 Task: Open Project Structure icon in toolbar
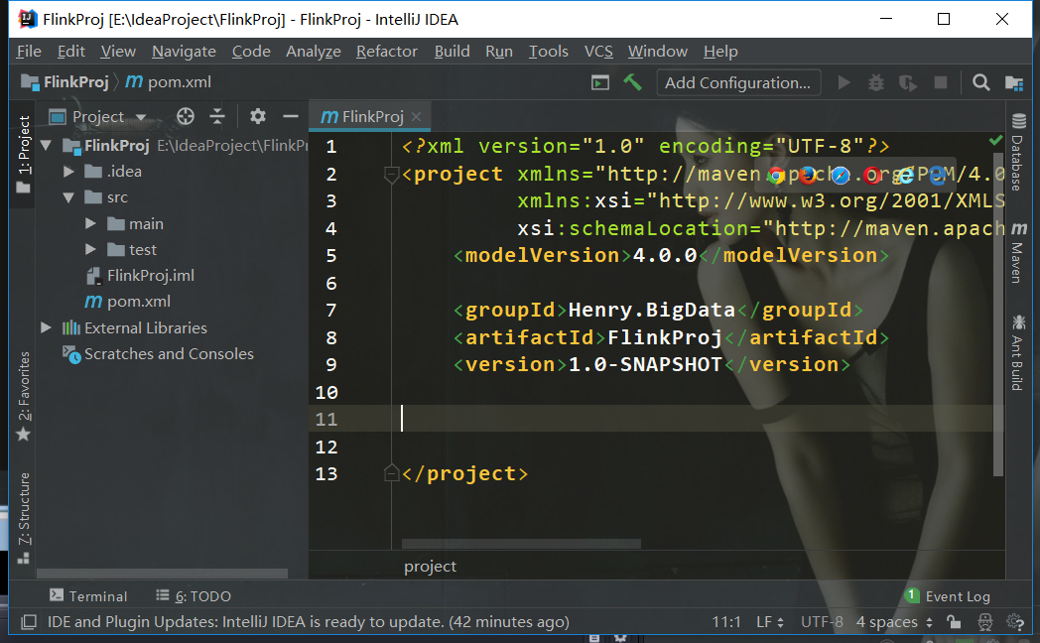coord(1013,83)
